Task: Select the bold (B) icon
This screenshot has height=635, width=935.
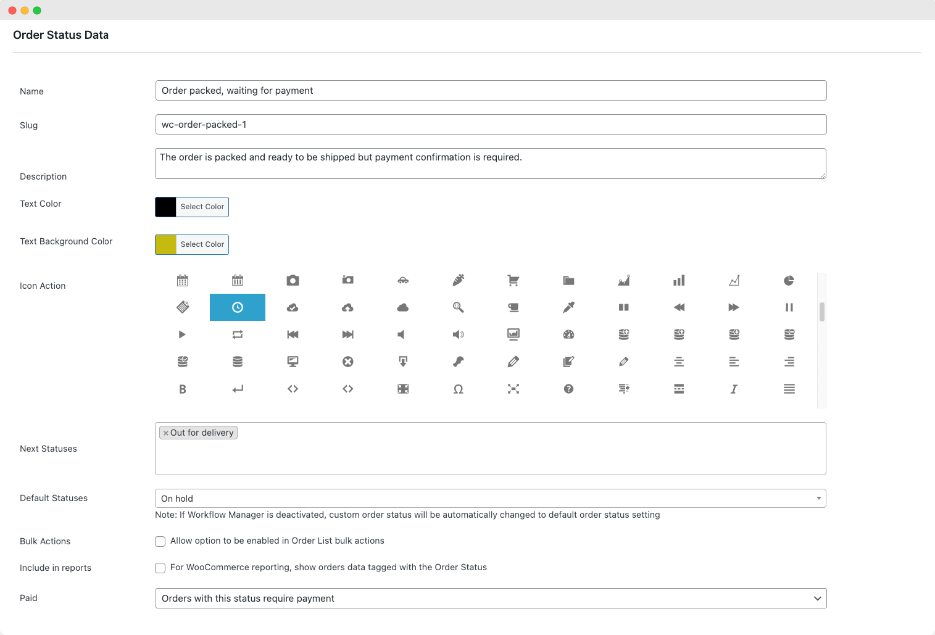Action: point(183,389)
